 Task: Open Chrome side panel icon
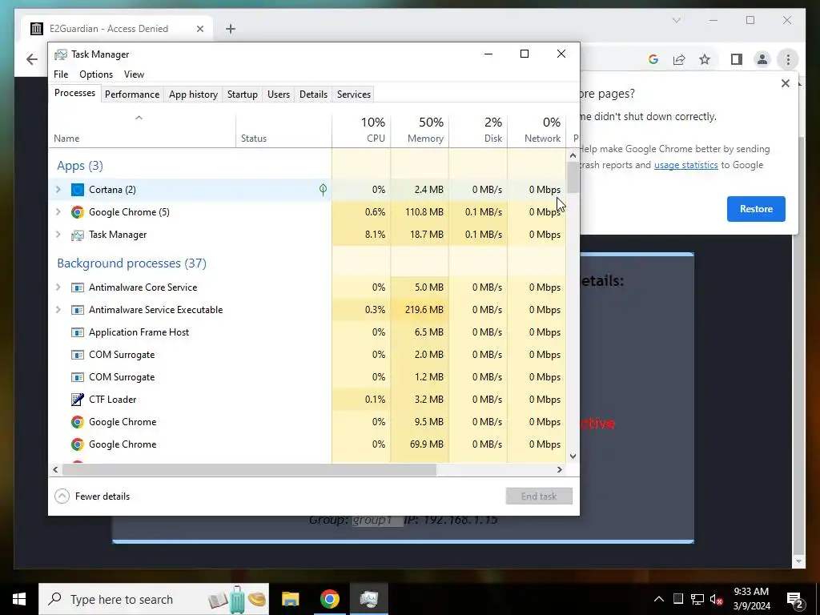pyautogui.click(x=737, y=59)
